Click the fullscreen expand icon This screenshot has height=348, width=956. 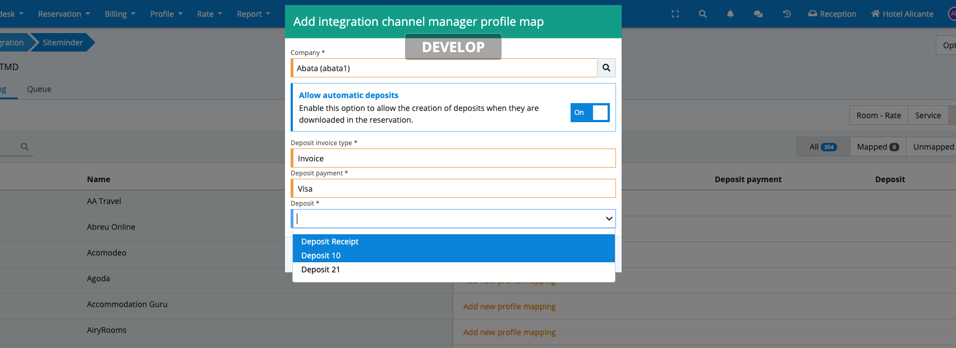point(675,14)
